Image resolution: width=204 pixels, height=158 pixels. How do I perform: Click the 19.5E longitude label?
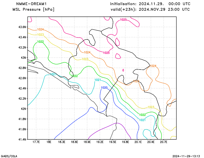point(112,142)
